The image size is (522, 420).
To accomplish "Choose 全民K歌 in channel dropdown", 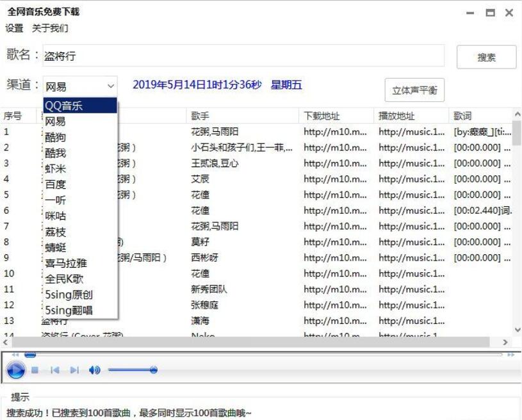I will pyautogui.click(x=80, y=279).
